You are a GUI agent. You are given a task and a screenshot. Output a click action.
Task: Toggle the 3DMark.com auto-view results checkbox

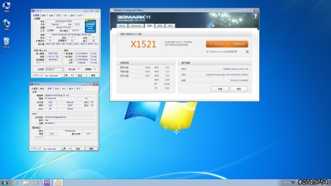[x=247, y=52]
